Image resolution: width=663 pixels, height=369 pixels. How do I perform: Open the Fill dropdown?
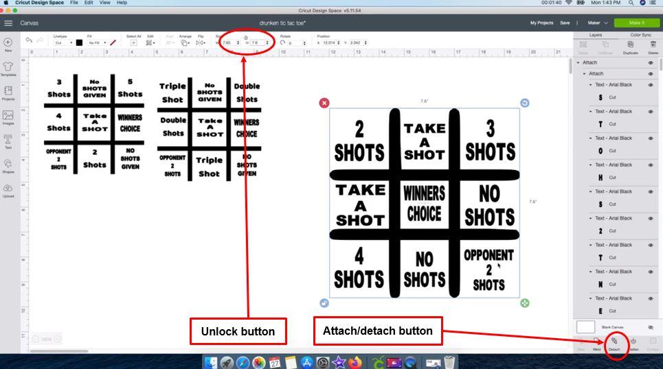click(x=98, y=43)
